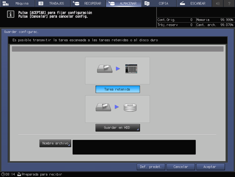Click the scanner-to-HDD illustration
This screenshot has height=177, width=235.
point(117,109)
